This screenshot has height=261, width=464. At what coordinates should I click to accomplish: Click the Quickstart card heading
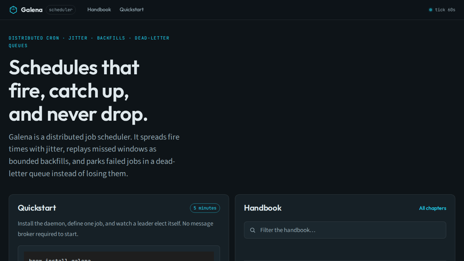pyautogui.click(x=37, y=208)
